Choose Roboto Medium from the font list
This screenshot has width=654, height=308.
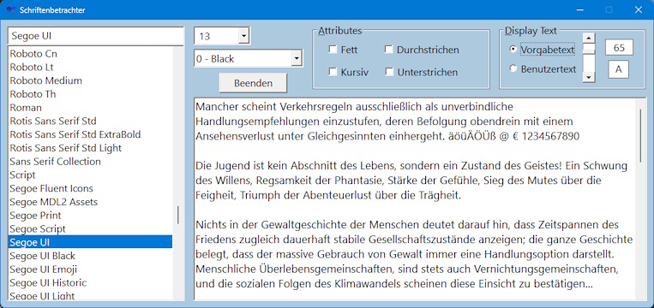[x=90, y=80]
